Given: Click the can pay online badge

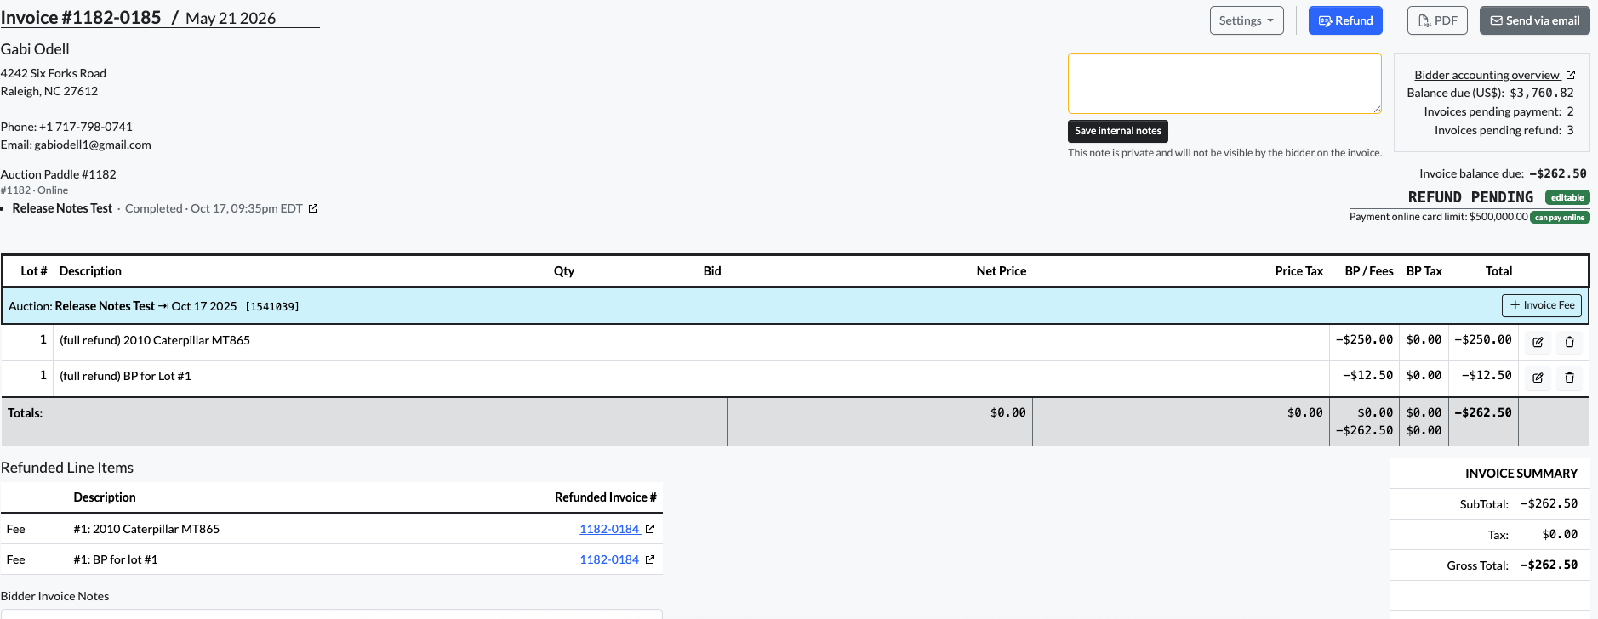Looking at the screenshot, I should tap(1560, 218).
